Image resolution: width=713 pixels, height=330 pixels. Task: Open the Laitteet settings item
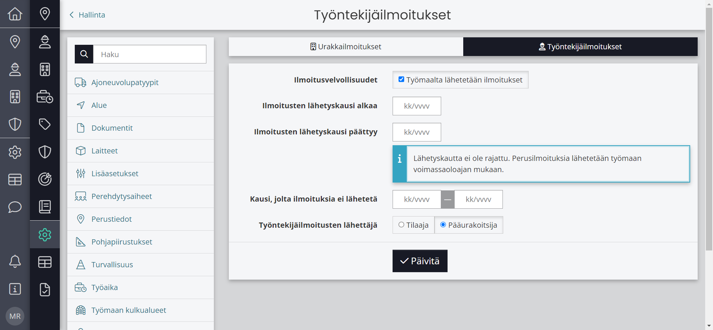click(x=141, y=151)
